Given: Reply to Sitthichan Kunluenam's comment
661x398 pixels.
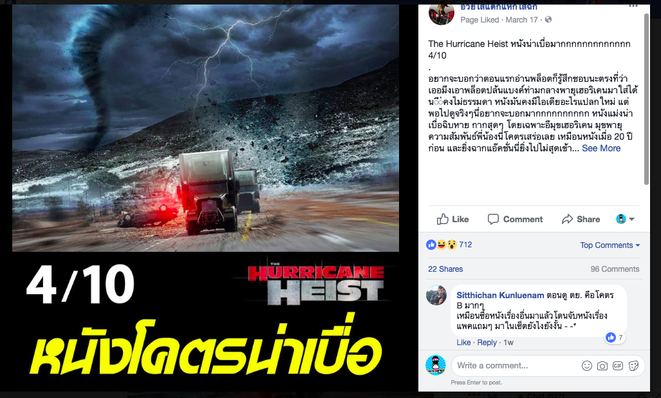Looking at the screenshot, I should click(487, 343).
